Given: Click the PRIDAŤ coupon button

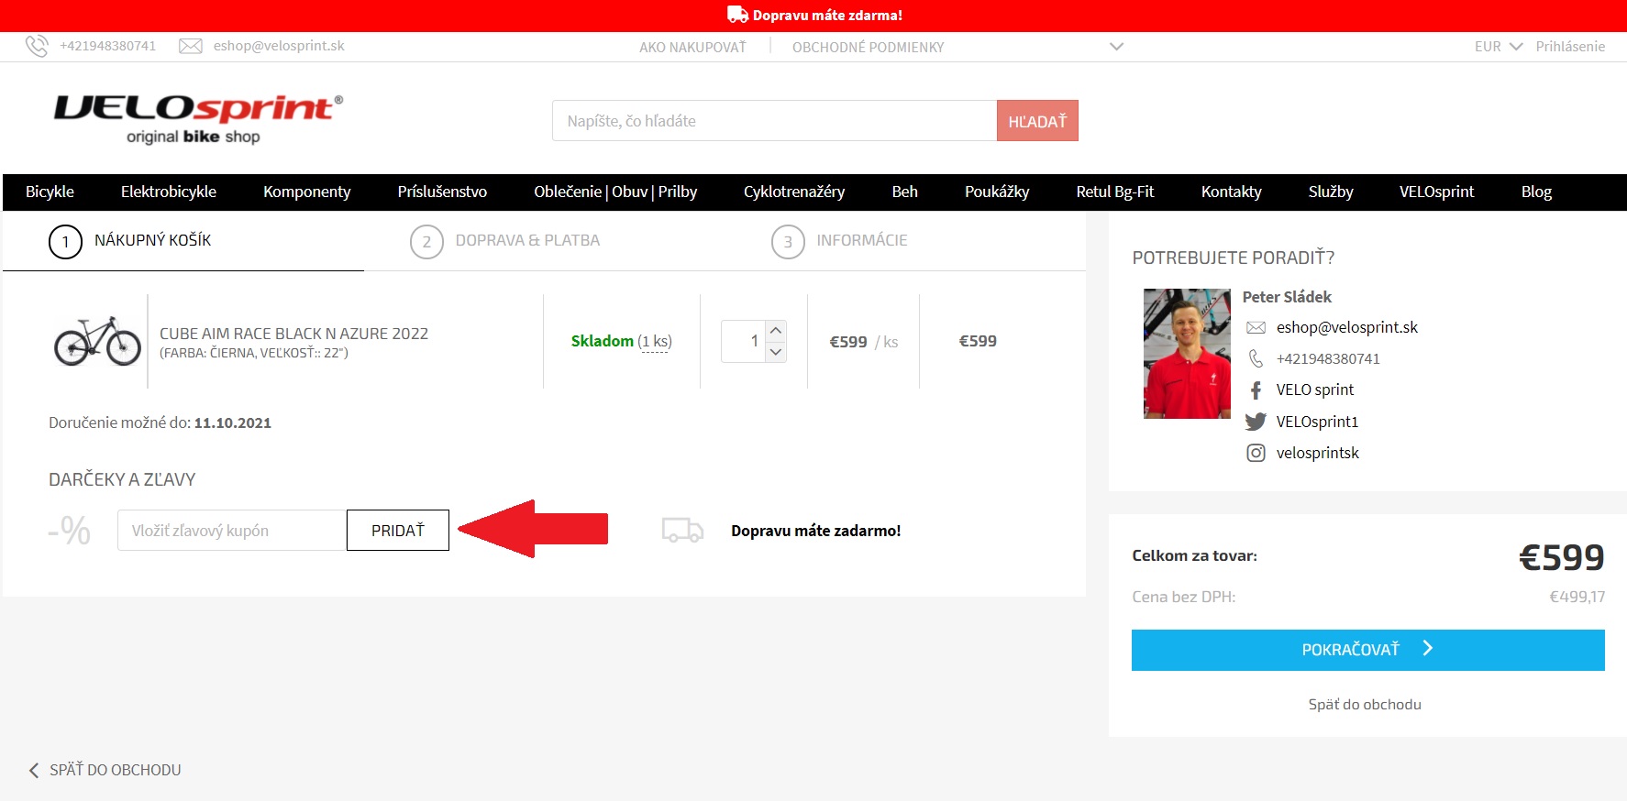Looking at the screenshot, I should (x=398, y=531).
